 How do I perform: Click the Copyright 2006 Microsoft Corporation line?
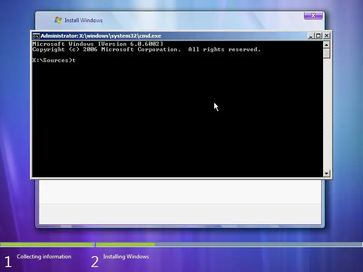[x=147, y=49]
